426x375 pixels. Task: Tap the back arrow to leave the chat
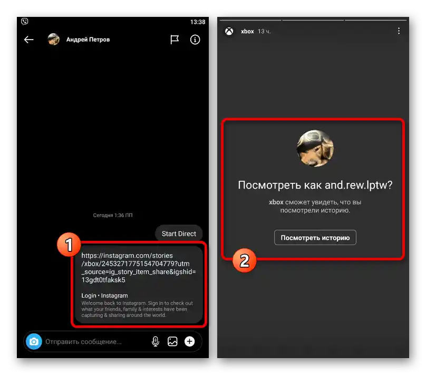click(x=28, y=39)
